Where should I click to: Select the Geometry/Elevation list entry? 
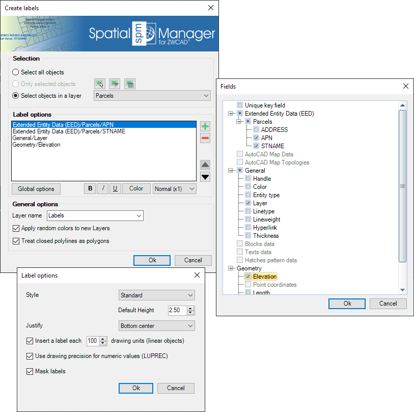pyautogui.click(x=36, y=145)
